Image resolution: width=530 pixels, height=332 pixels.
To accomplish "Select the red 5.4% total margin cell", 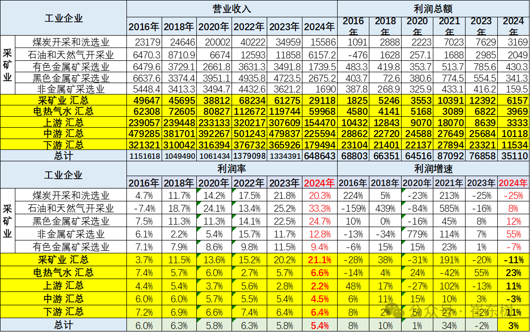I will 320,325.
